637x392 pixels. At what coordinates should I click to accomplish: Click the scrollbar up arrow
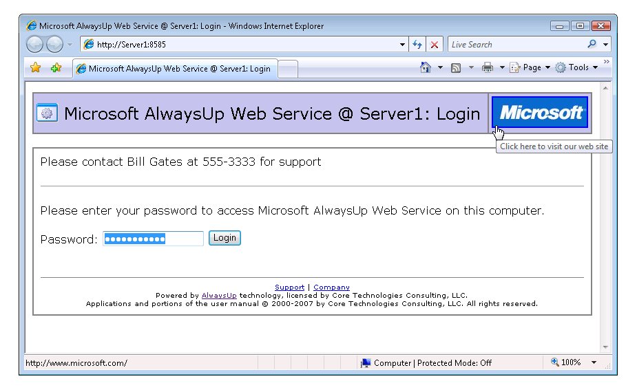tap(605, 88)
